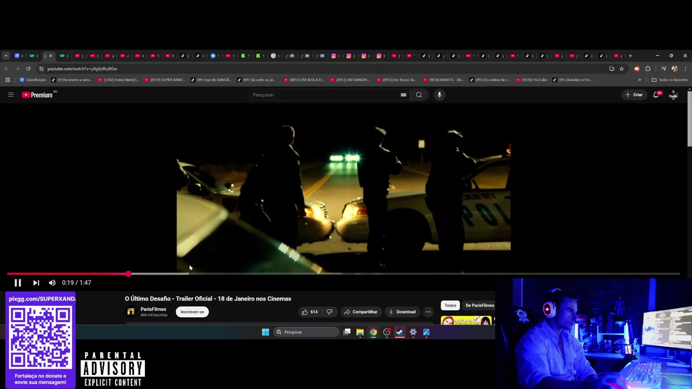This screenshot has width=692, height=389.
Task: Open the EM BUSCA D... bookmark
Action: 304,80
